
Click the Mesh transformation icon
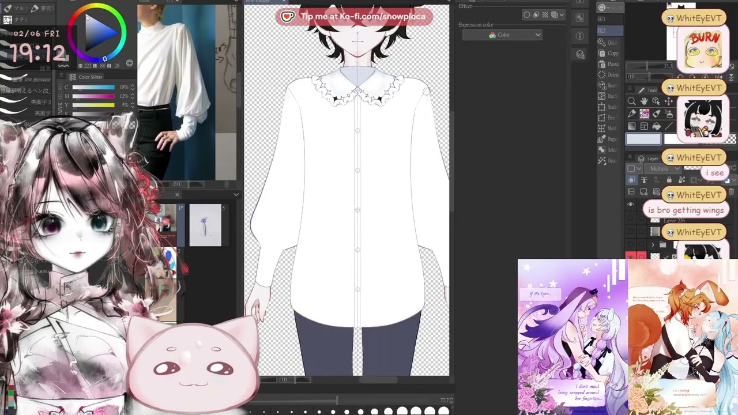pyautogui.click(x=601, y=129)
